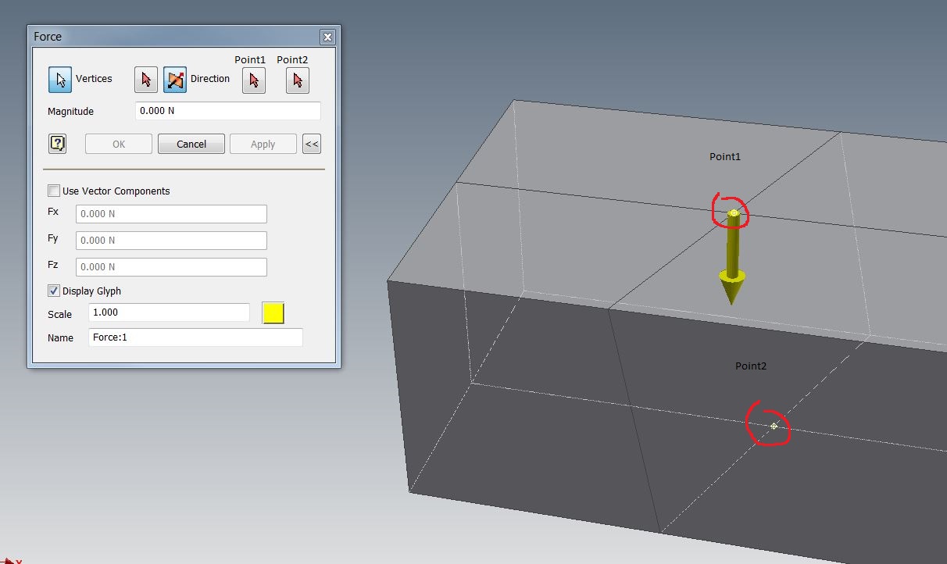Click the Vertices label text

[94, 79]
